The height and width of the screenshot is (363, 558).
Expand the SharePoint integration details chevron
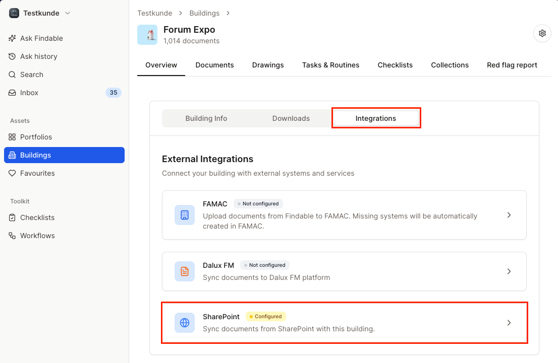click(509, 323)
